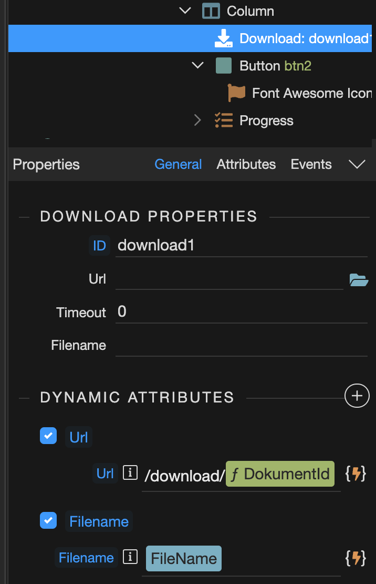Add a new dynamic attribute with the plus icon
The width and height of the screenshot is (376, 584).
[357, 396]
